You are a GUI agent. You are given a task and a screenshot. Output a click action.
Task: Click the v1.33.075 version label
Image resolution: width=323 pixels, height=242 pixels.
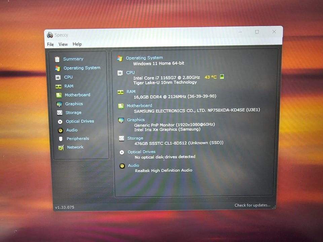[65, 207]
